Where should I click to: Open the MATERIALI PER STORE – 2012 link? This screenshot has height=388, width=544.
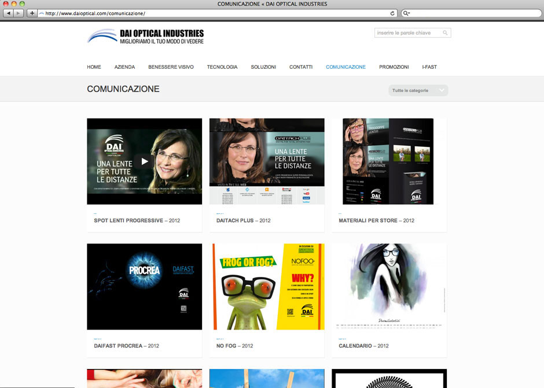[376, 220]
